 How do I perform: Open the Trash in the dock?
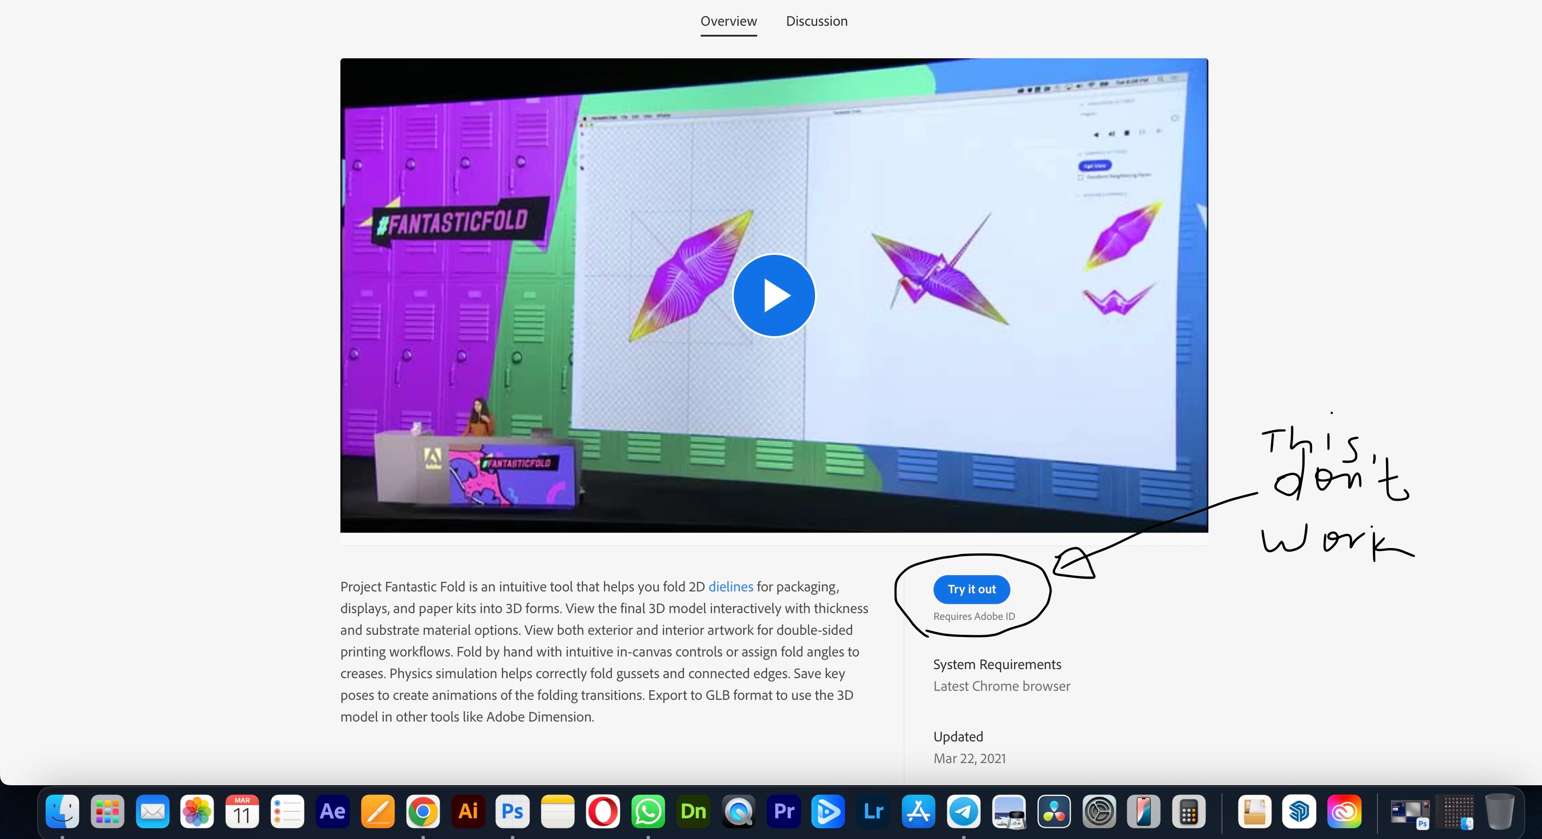point(1500,811)
